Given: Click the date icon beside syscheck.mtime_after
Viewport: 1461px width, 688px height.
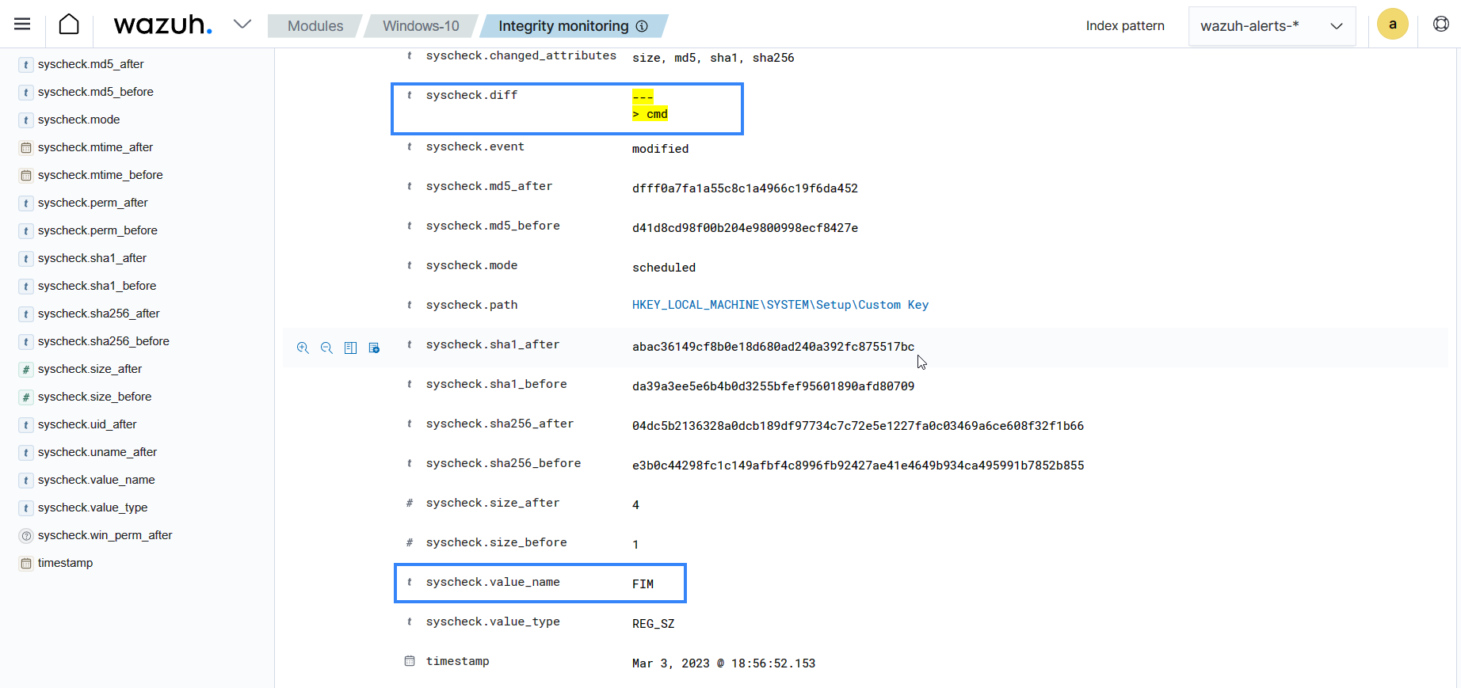Looking at the screenshot, I should (x=26, y=148).
